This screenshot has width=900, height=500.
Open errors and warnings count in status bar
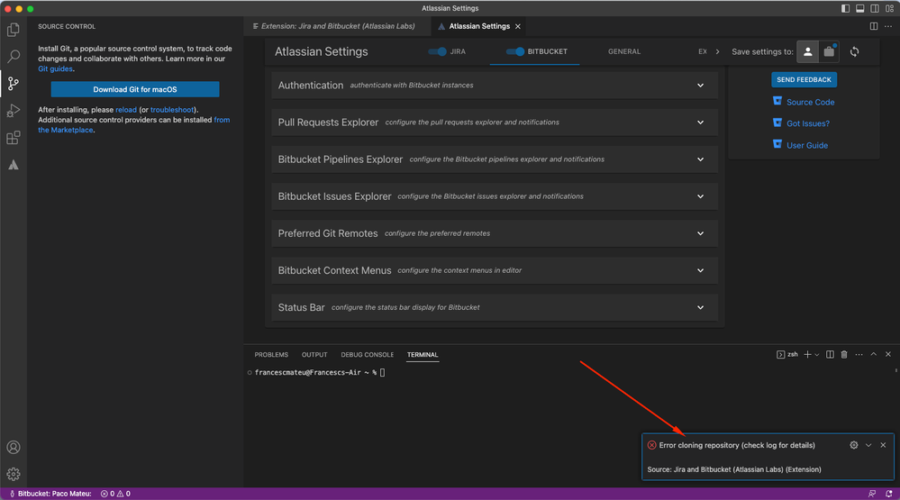tap(115, 494)
